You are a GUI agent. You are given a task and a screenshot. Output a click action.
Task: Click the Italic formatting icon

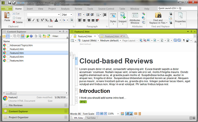[33, 20]
